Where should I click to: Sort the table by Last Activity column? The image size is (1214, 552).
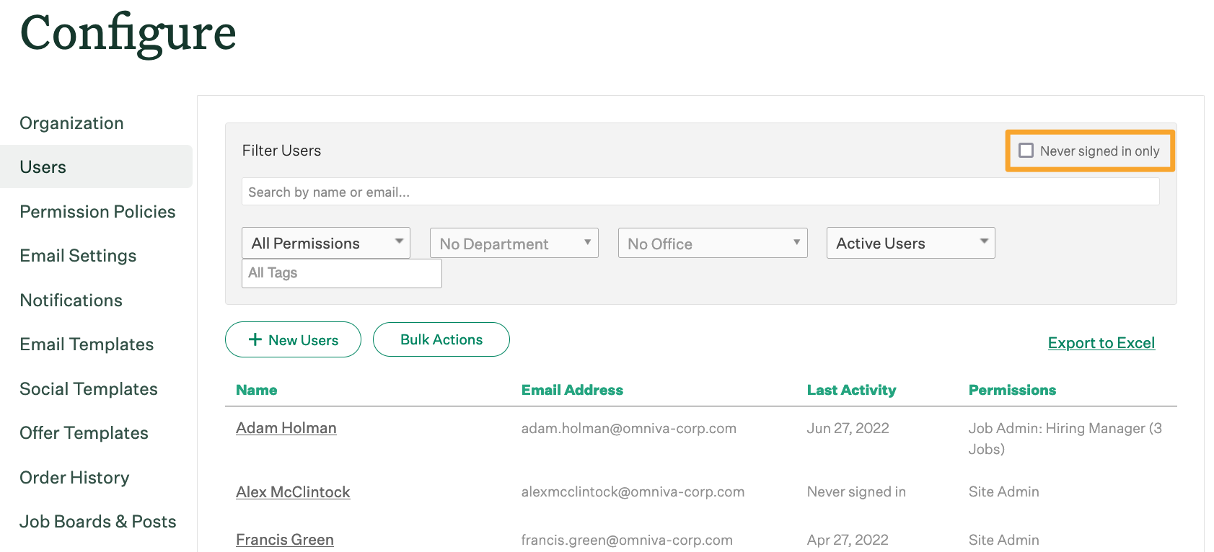coord(851,390)
